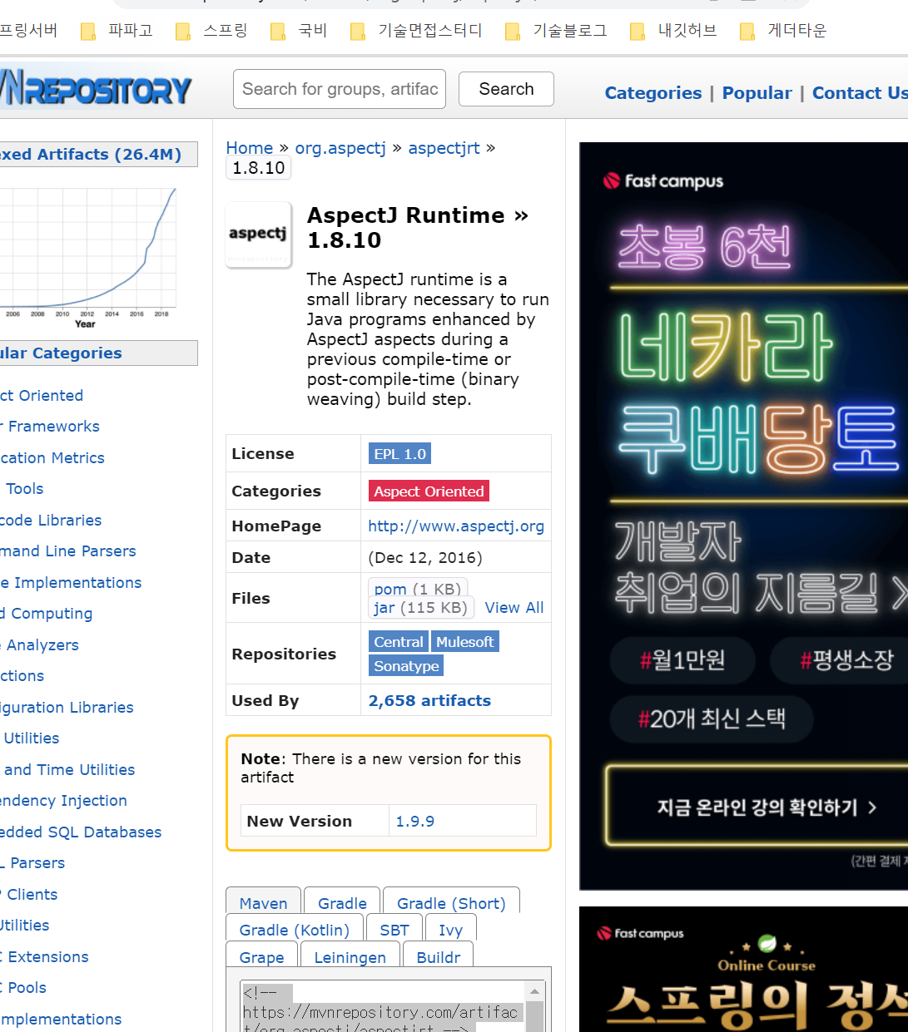908x1032 pixels.
Task: Visit the http://www.aspectj.org homepage link
Action: coord(456,526)
